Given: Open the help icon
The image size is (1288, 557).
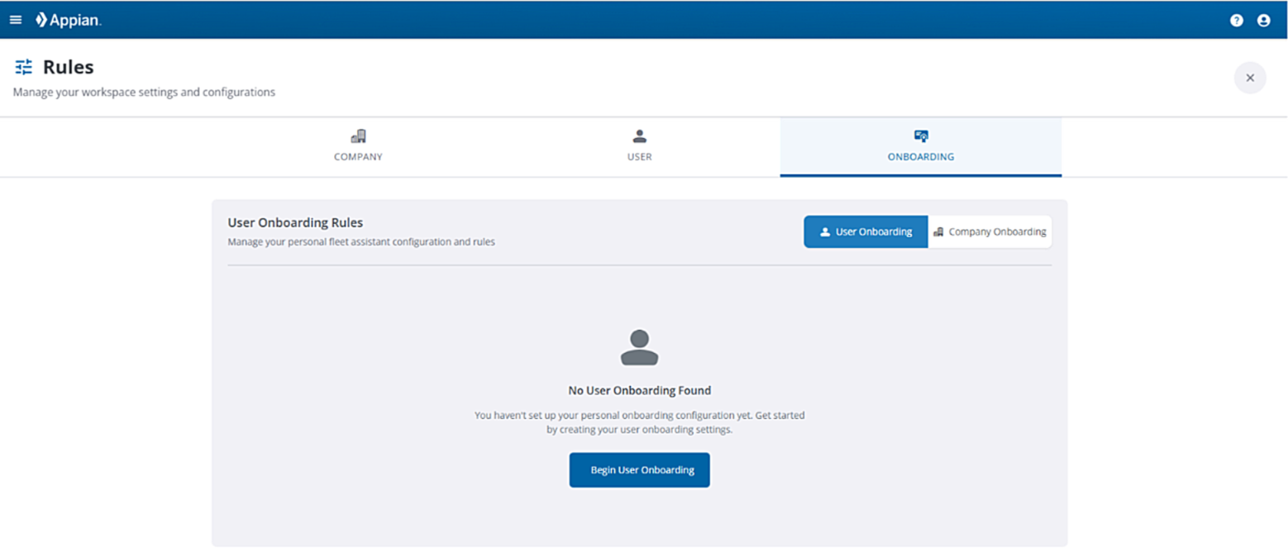Looking at the screenshot, I should tap(1238, 19).
